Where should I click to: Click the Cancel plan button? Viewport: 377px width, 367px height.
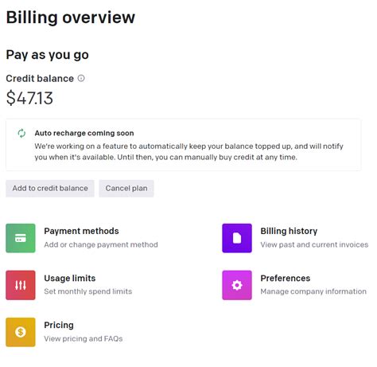coord(126,189)
